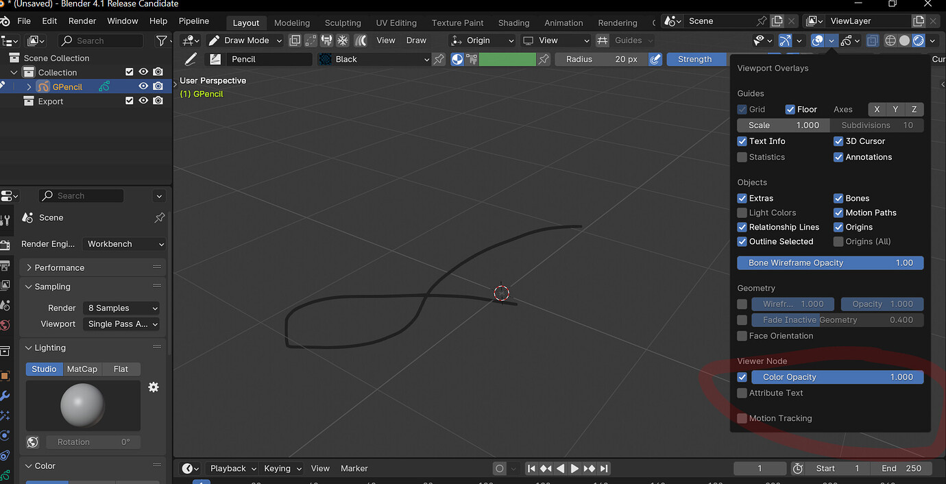Viewport: 946px width, 484px height.
Task: Enable Statistics overlay
Action: pyautogui.click(x=742, y=157)
